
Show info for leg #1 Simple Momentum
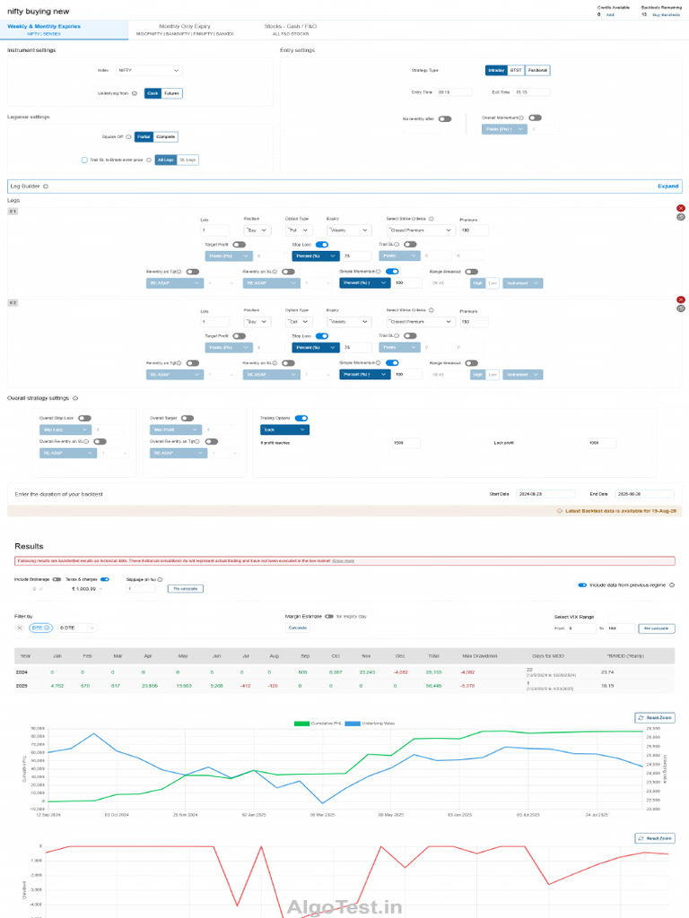pyautogui.click(x=379, y=272)
